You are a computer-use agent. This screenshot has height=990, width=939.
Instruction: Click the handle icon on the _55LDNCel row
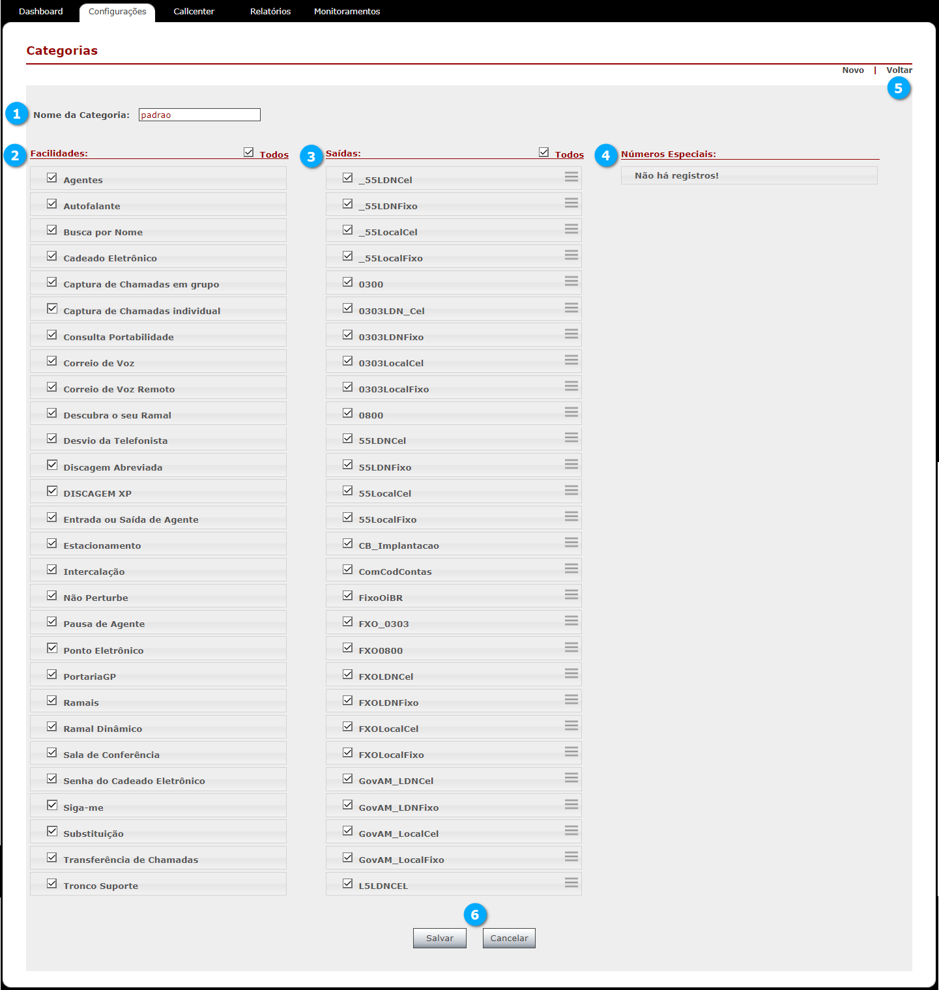(x=571, y=177)
